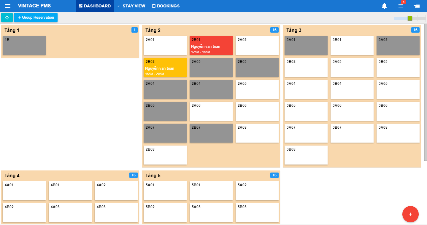427x225 pixels.
Task: Open the hamburger navigation menu
Action: click(x=8, y=6)
